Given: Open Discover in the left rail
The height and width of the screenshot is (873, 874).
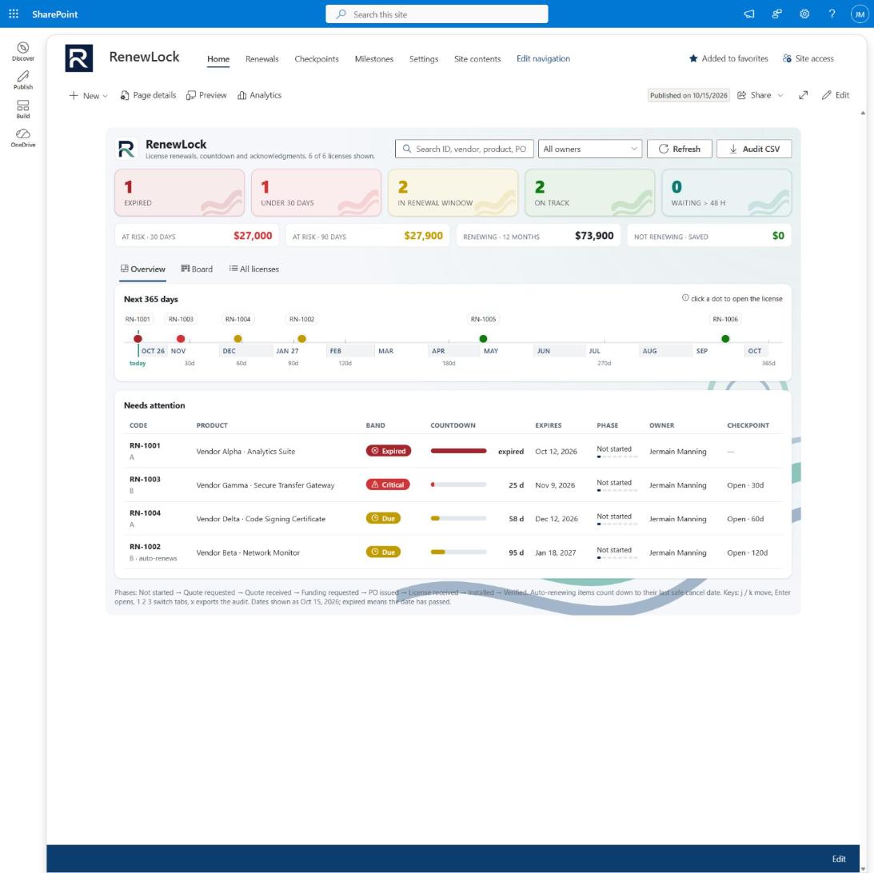Looking at the screenshot, I should 23,51.
